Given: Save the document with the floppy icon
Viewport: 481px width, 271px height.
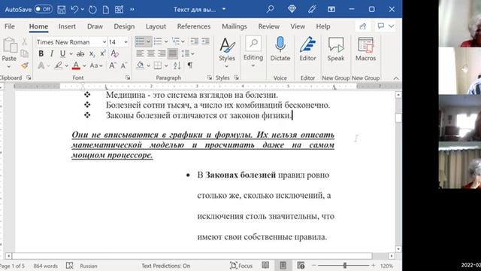Looking at the screenshot, I should tap(62, 10).
